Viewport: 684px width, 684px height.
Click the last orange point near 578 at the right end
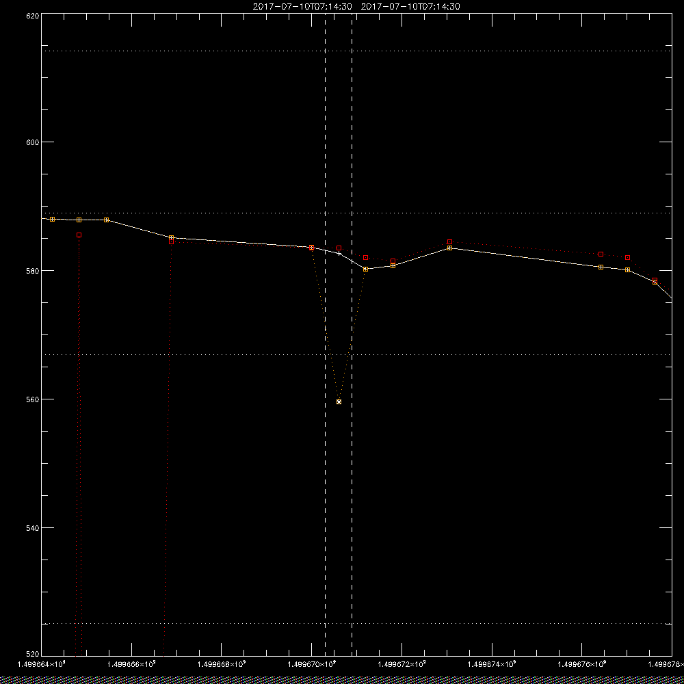click(x=655, y=282)
